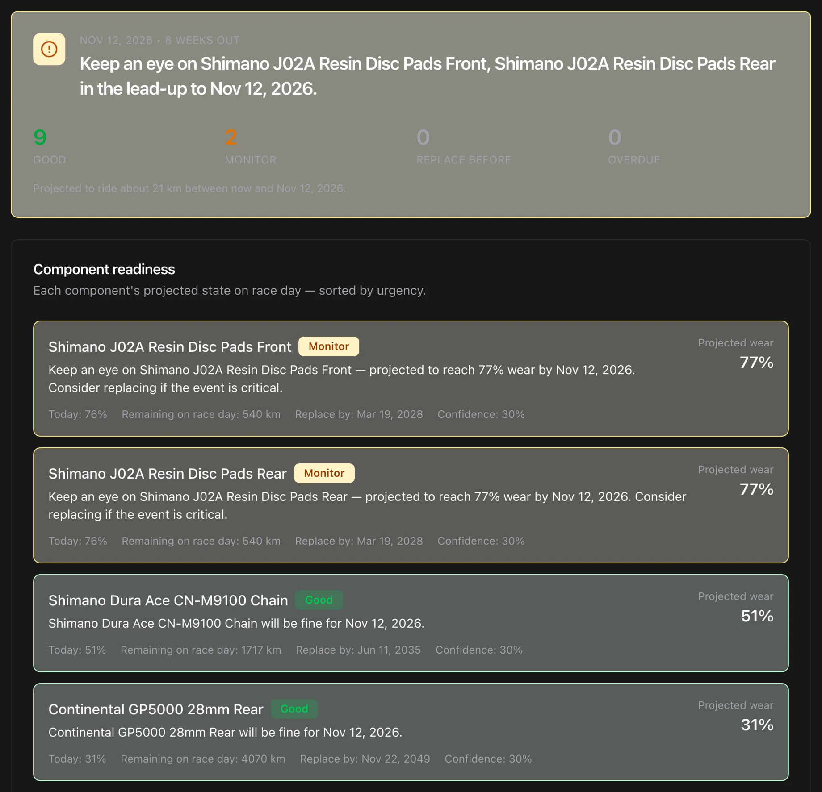Click the 31% projected wear on GP5000 card
The height and width of the screenshot is (792, 822).
click(757, 725)
